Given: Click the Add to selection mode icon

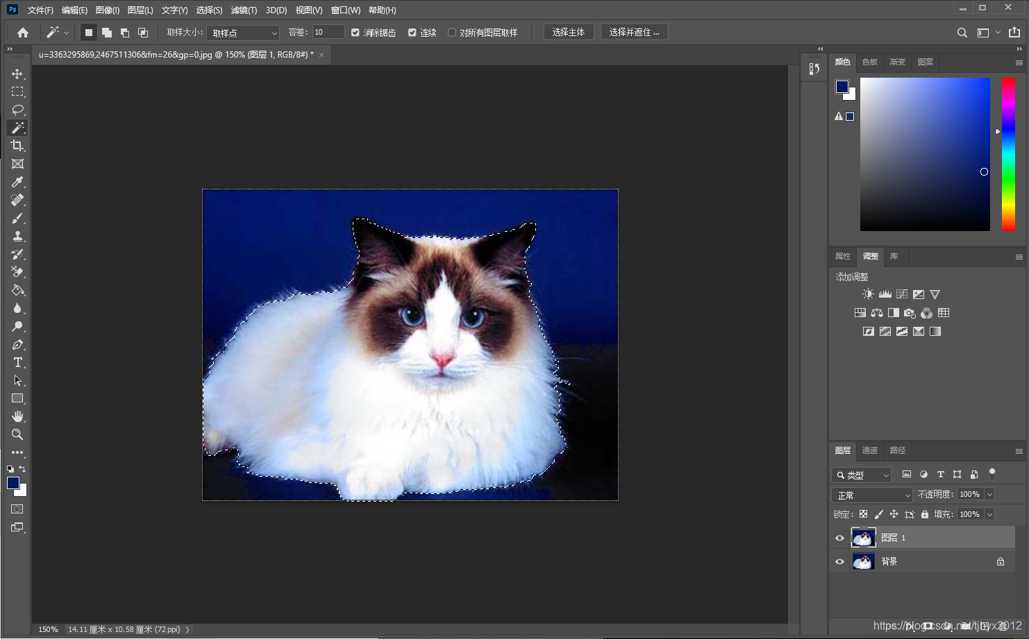Looking at the screenshot, I should coord(107,33).
